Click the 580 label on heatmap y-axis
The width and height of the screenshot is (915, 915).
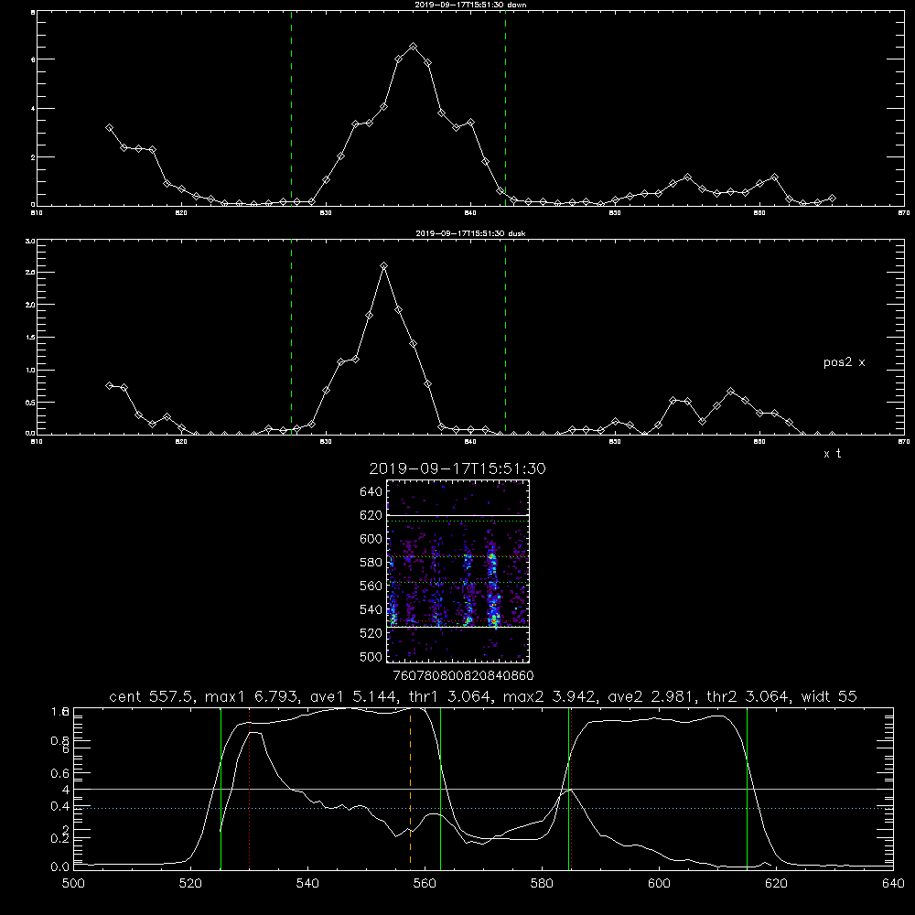tap(371, 563)
